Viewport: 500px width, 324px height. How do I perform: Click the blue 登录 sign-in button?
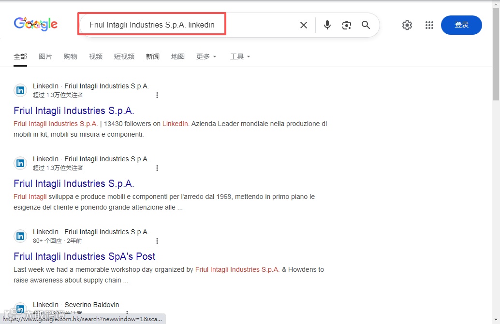coord(461,25)
